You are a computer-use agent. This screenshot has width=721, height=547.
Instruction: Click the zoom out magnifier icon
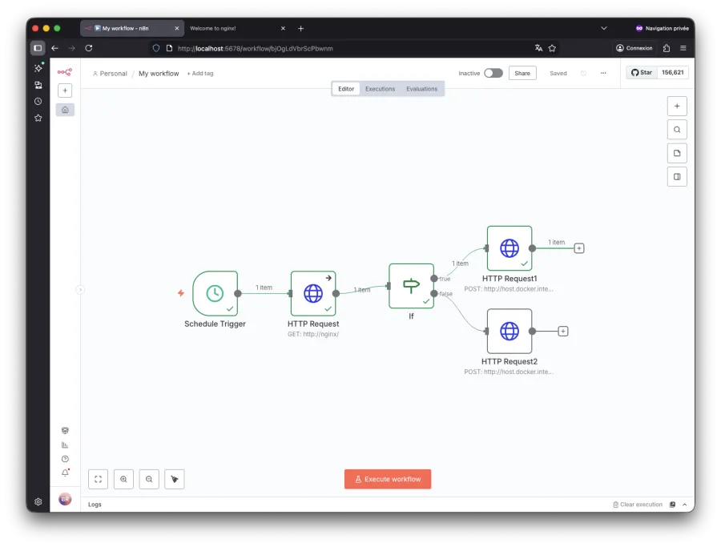tap(149, 478)
